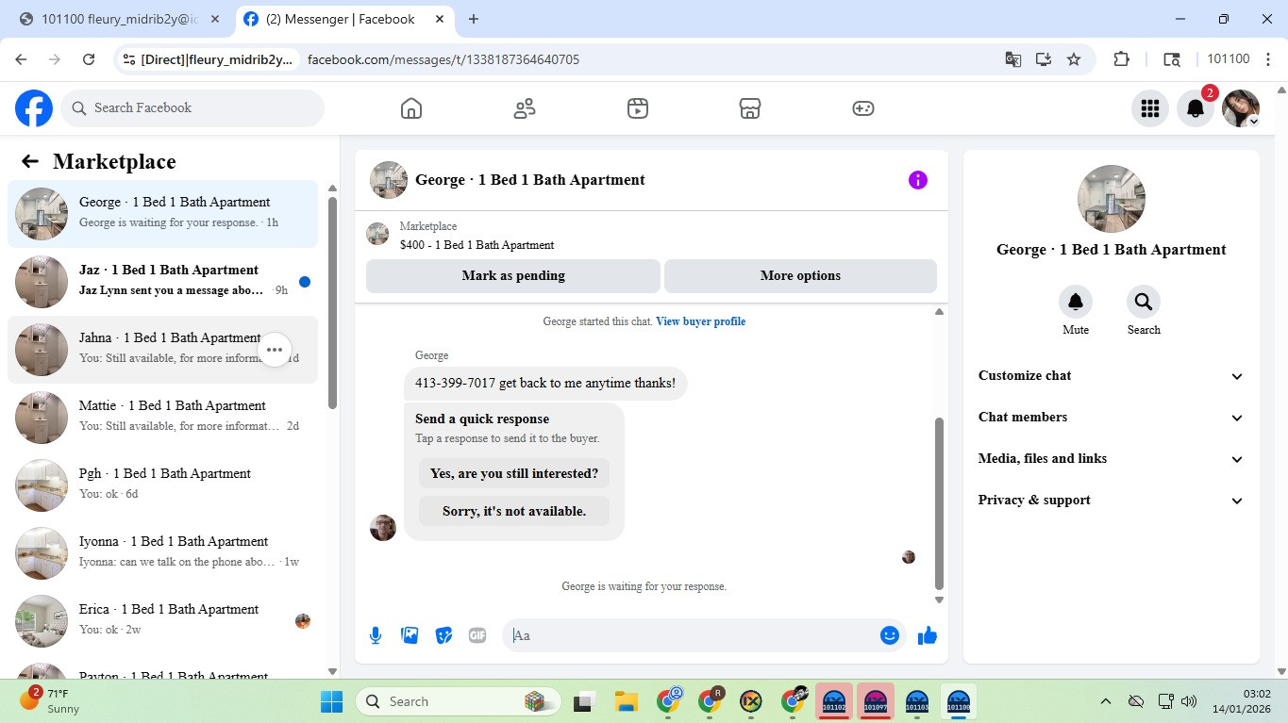Bookmark this page with star icon
This screenshot has height=723, width=1288.
pyautogui.click(x=1074, y=59)
